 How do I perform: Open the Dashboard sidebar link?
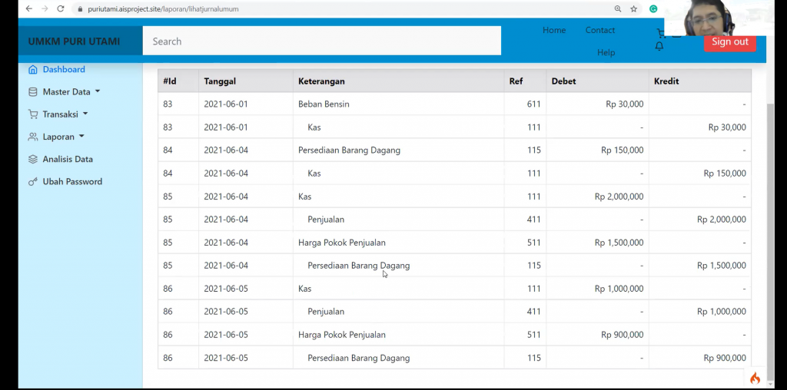click(64, 69)
